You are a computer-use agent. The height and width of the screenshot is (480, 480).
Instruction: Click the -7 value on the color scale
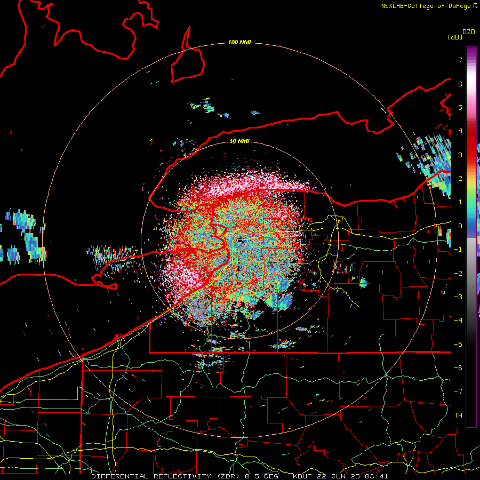(x=458, y=391)
